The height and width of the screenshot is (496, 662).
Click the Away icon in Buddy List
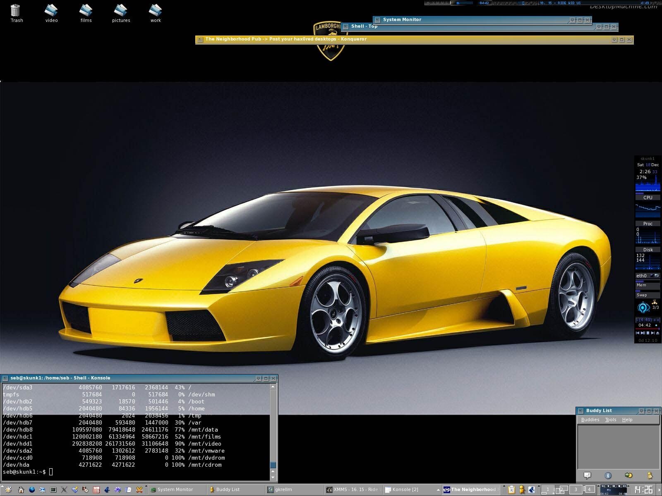(x=650, y=475)
